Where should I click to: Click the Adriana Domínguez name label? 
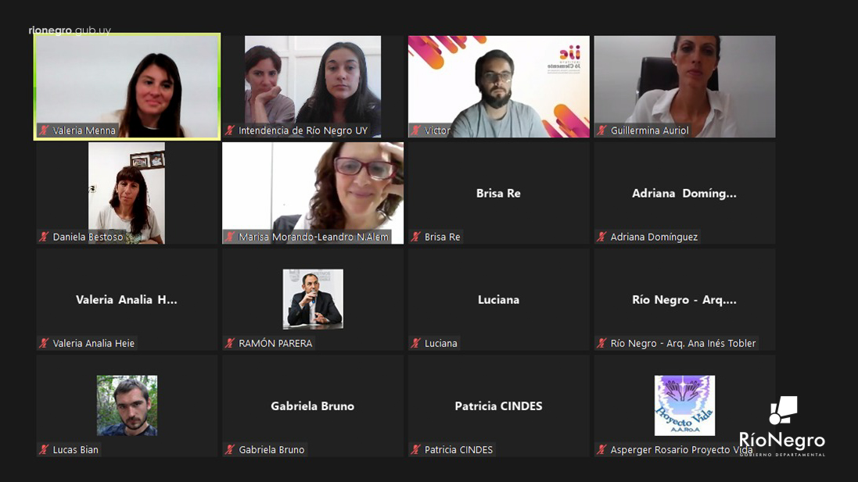point(654,237)
